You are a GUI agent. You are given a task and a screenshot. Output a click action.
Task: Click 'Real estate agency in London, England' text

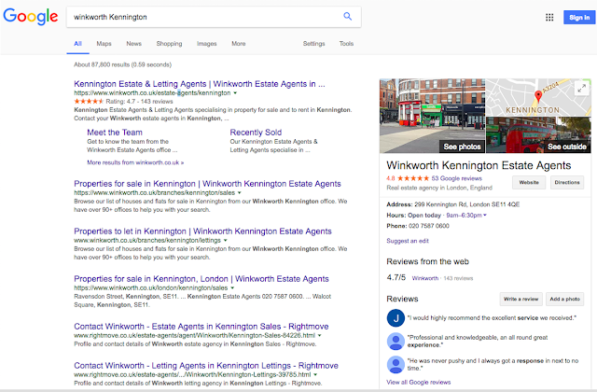tap(439, 188)
